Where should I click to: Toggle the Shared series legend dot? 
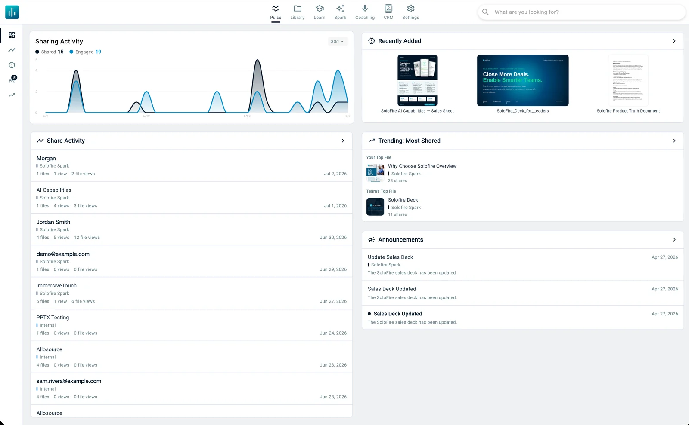[37, 52]
